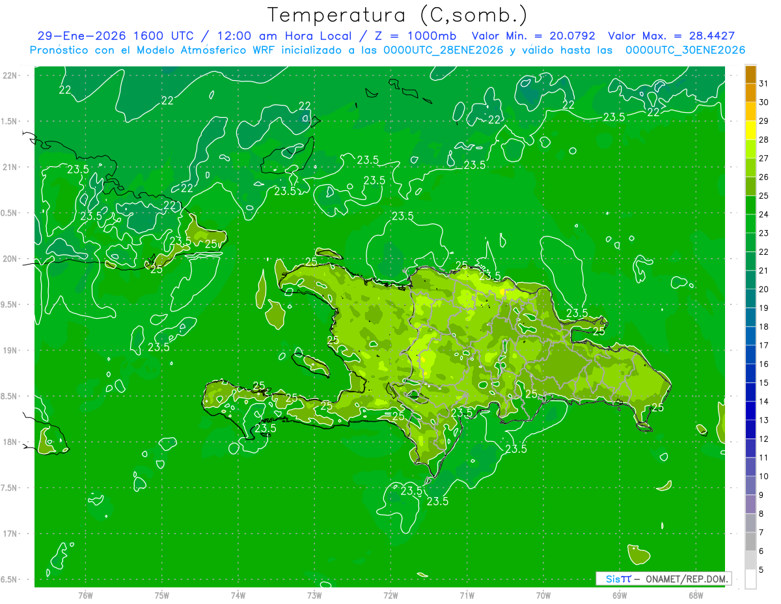781x604 pixels.
Task: Click legend value '30' on color scale
Action: pos(764,102)
